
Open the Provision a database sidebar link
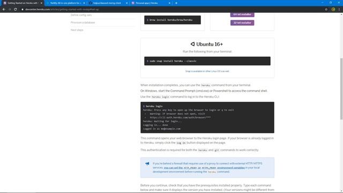pos(83,23)
